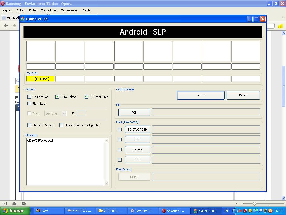Click the PDA file path field

(x=206, y=139)
